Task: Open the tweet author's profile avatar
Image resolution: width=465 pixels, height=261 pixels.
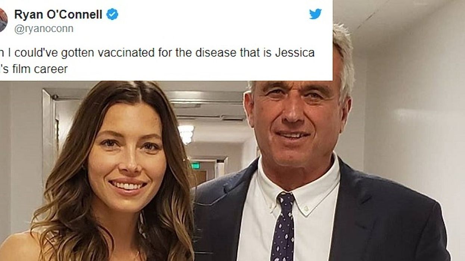Action: (3, 20)
